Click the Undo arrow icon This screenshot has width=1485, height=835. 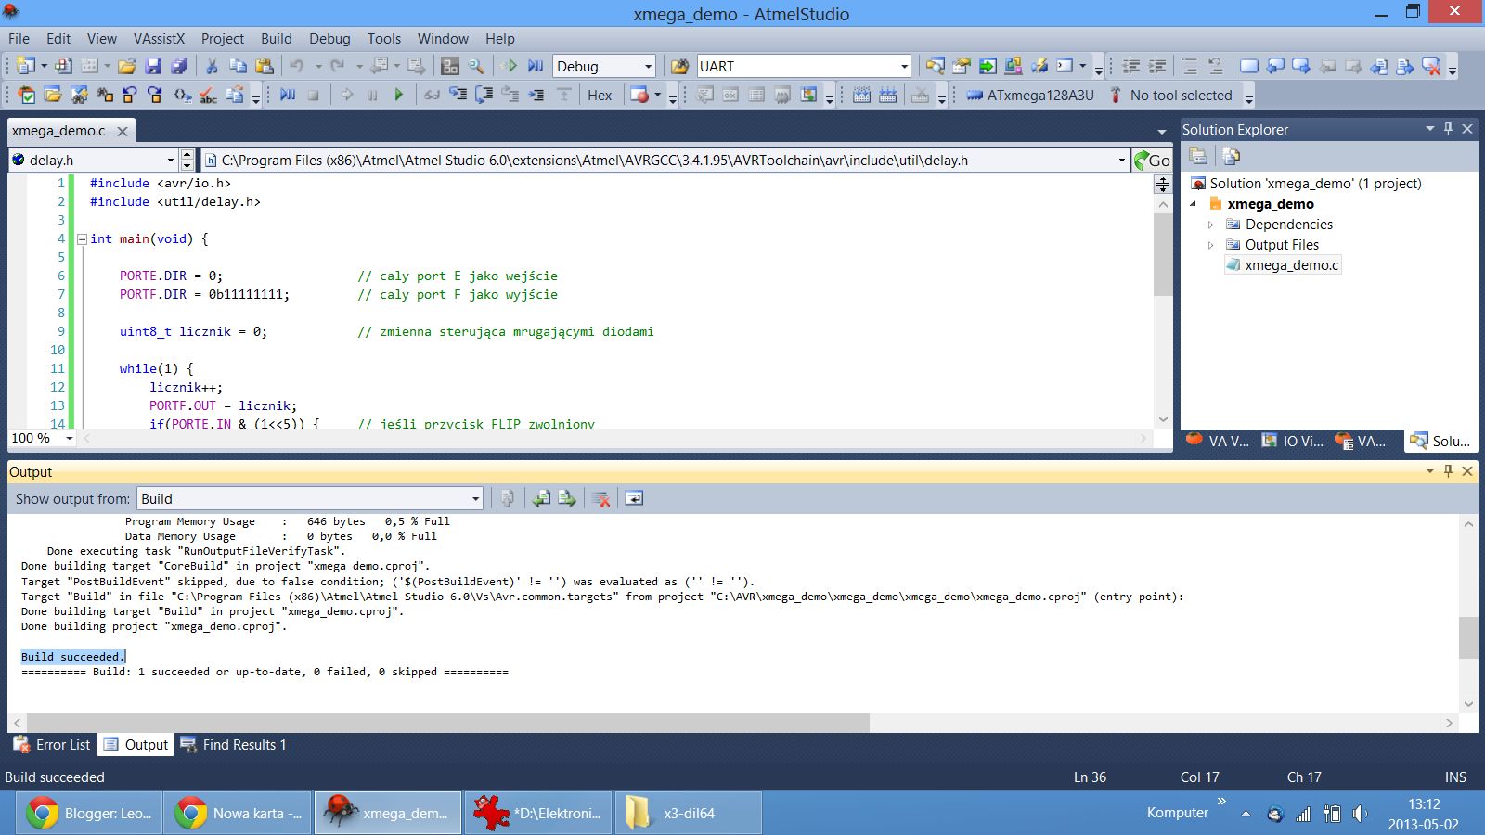[297, 66]
